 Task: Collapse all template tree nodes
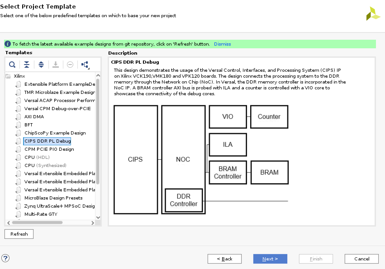[x=27, y=65]
